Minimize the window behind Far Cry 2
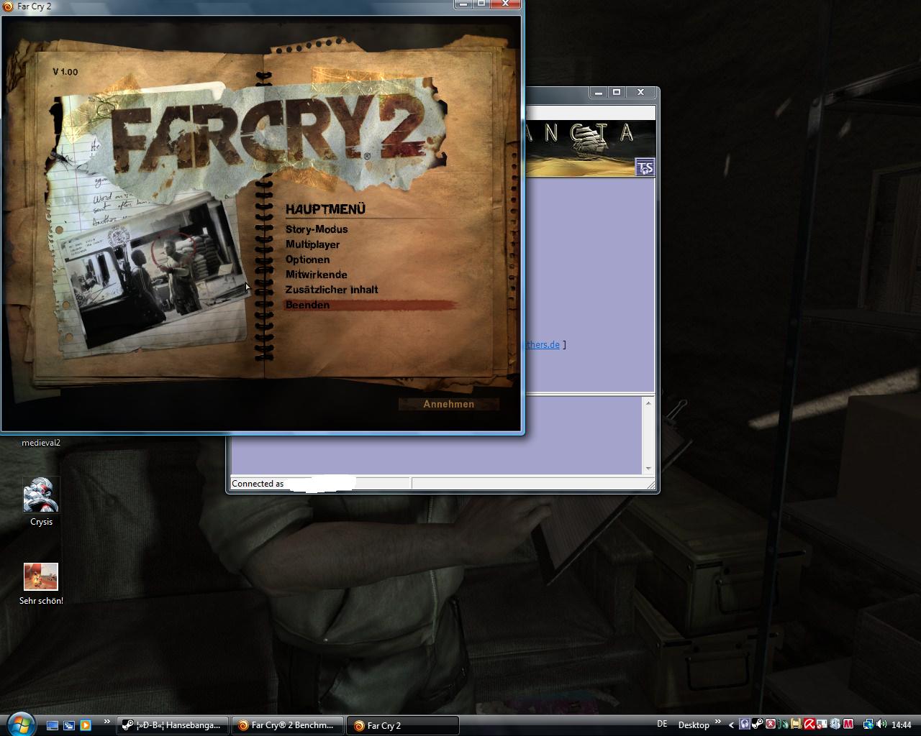Image resolution: width=921 pixels, height=736 pixels. click(x=599, y=92)
